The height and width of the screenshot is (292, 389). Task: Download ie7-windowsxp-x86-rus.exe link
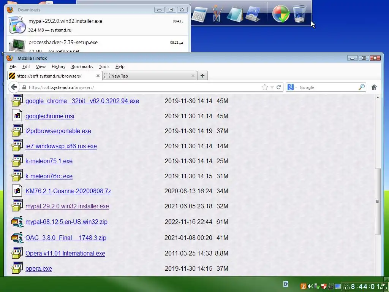click(61, 146)
